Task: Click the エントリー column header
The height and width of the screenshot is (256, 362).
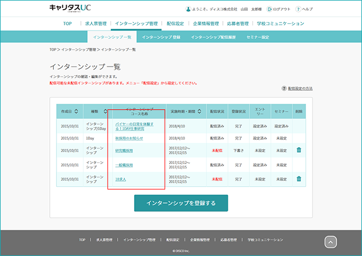Action: click(x=260, y=112)
